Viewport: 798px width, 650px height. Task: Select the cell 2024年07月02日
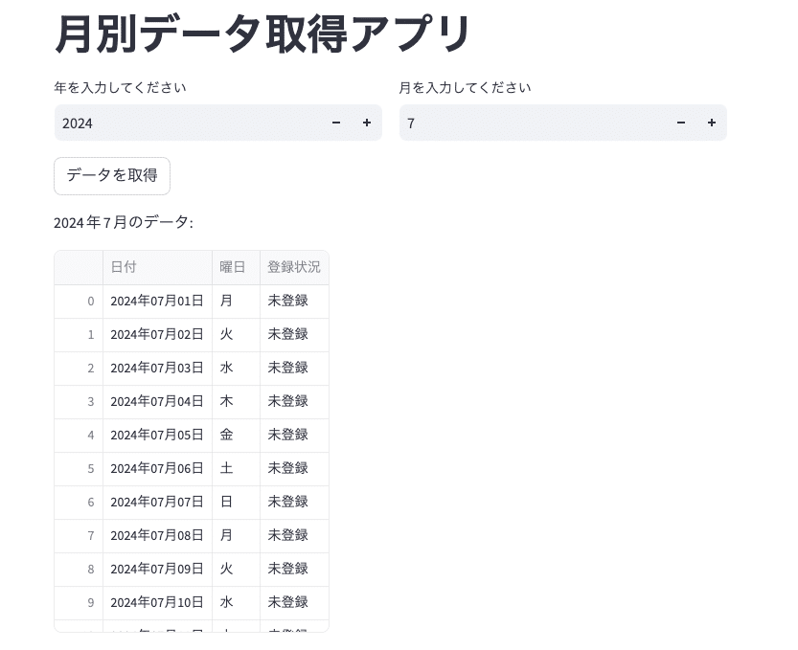click(x=157, y=335)
